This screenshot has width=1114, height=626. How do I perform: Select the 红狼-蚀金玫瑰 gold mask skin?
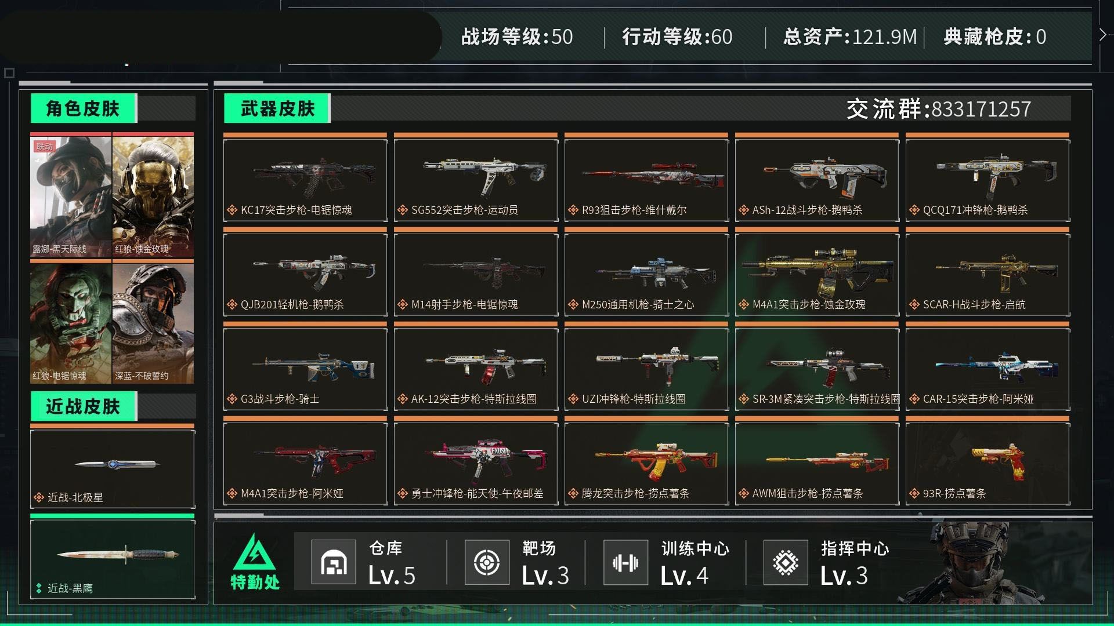(153, 195)
